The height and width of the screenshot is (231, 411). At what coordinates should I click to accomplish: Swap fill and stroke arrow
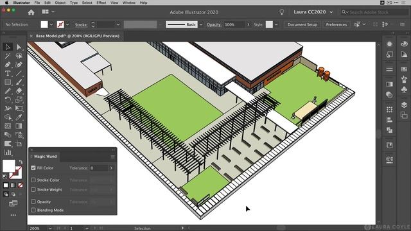tap(21, 162)
